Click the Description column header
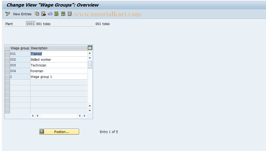Screen dimensions: 266x151 coord(59,48)
